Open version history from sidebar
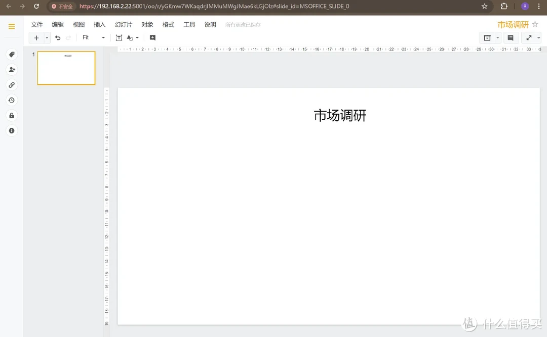The height and width of the screenshot is (337, 547). point(11,100)
